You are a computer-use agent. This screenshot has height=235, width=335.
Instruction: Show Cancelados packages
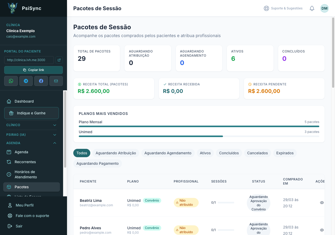258,153
